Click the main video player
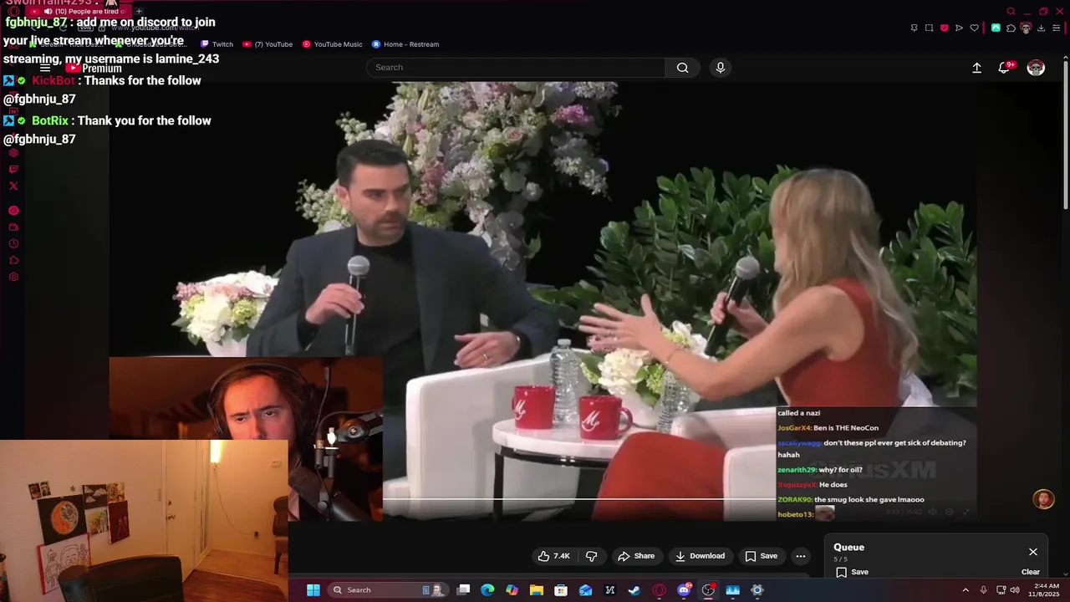The image size is (1070, 602). [543, 301]
